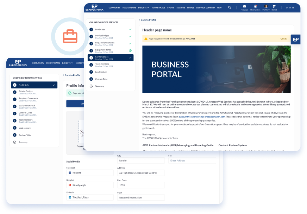Expand Insights dropdown in back window
This screenshot has height=214, width=307.
[67, 63]
